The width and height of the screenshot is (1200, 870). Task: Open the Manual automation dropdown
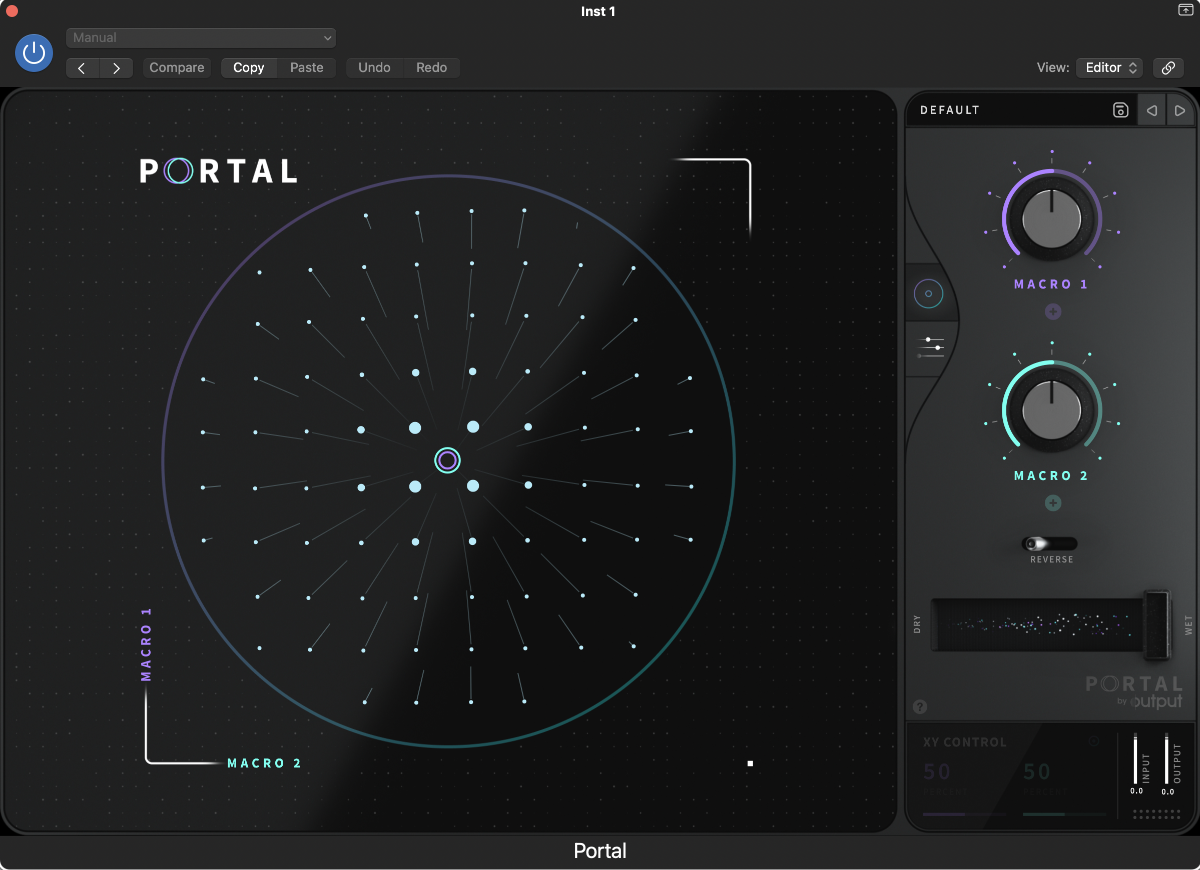[201, 37]
